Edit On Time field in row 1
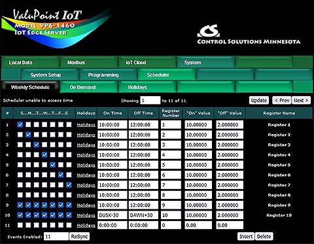This screenshot has height=244, width=314. pyautogui.click(x=113, y=125)
